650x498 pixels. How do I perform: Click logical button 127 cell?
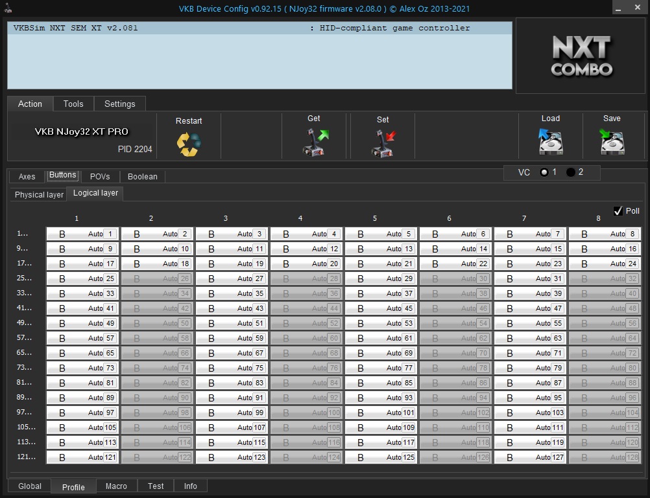click(x=529, y=457)
